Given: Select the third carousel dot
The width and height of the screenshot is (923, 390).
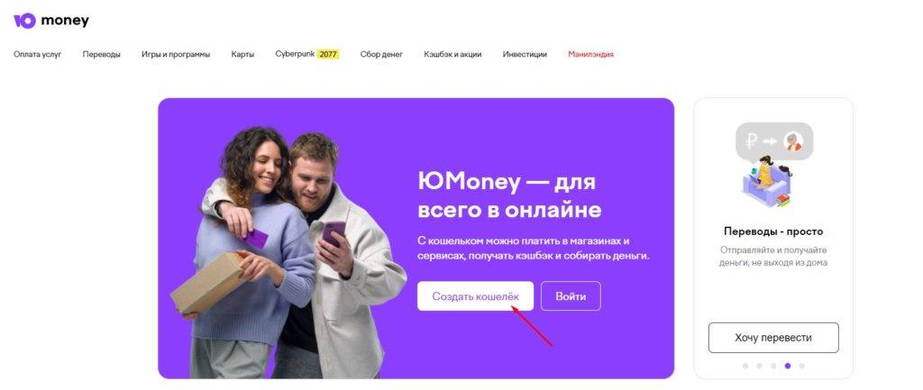Looking at the screenshot, I should pos(773,366).
